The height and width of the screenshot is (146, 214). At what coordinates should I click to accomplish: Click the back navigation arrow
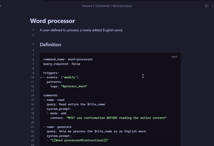coord(1,6)
